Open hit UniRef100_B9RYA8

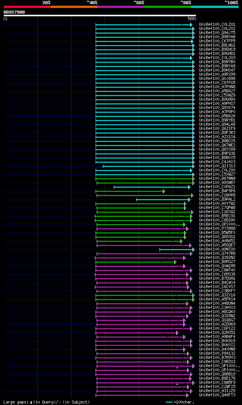pyautogui.click(x=217, y=37)
